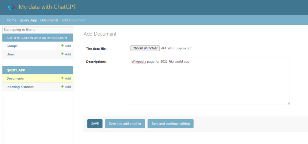Focus the sidebar filter input field
308x144 pixels.
[x=38, y=30]
